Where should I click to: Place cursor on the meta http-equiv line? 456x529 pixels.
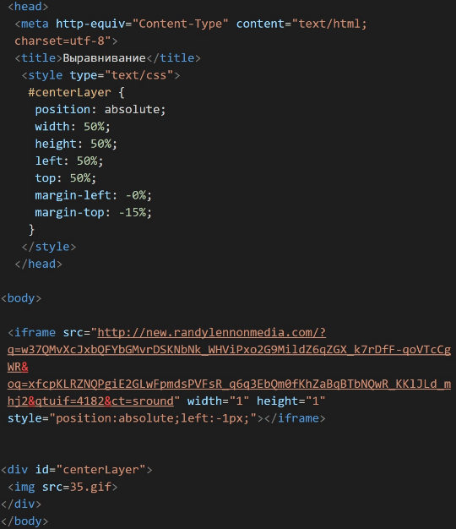(x=190, y=24)
